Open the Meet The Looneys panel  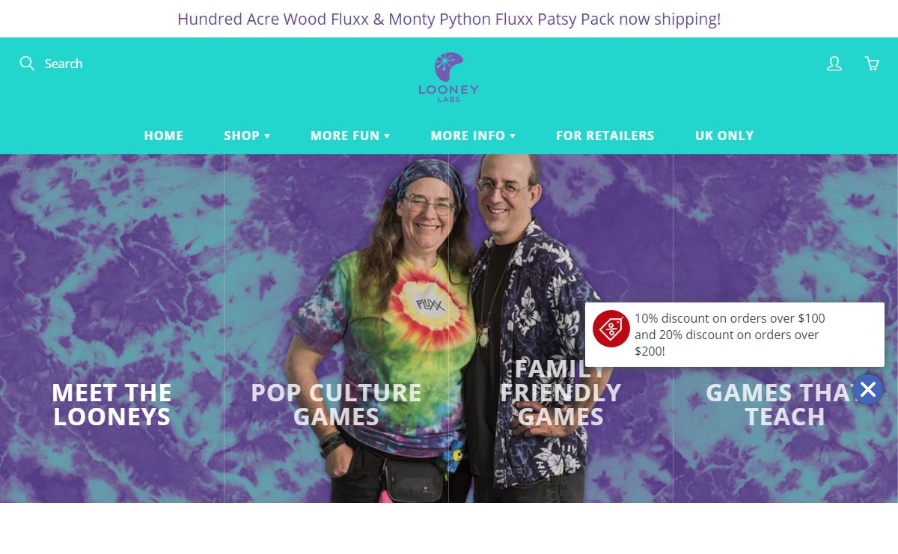click(x=112, y=329)
